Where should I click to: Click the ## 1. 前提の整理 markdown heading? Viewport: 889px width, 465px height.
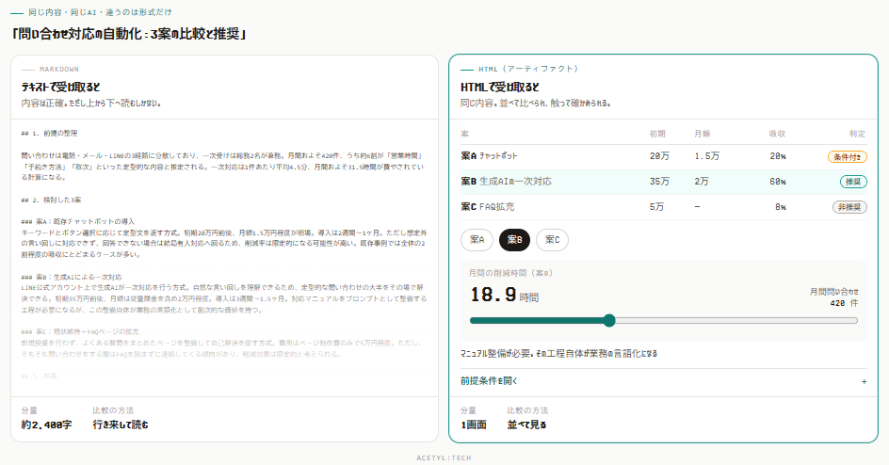point(49,134)
